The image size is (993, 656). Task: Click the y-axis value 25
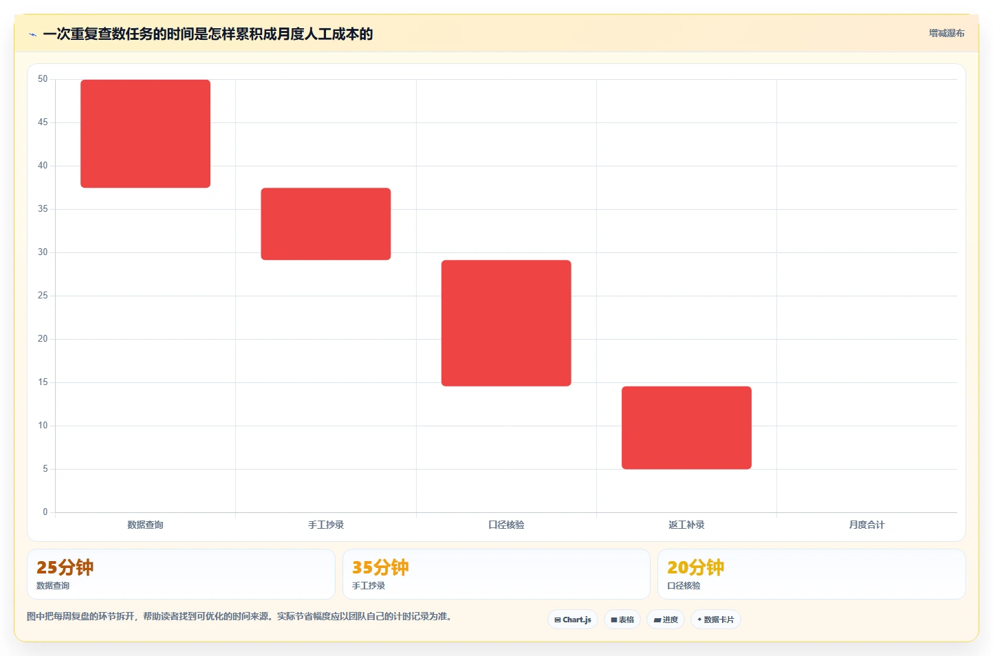(x=43, y=296)
